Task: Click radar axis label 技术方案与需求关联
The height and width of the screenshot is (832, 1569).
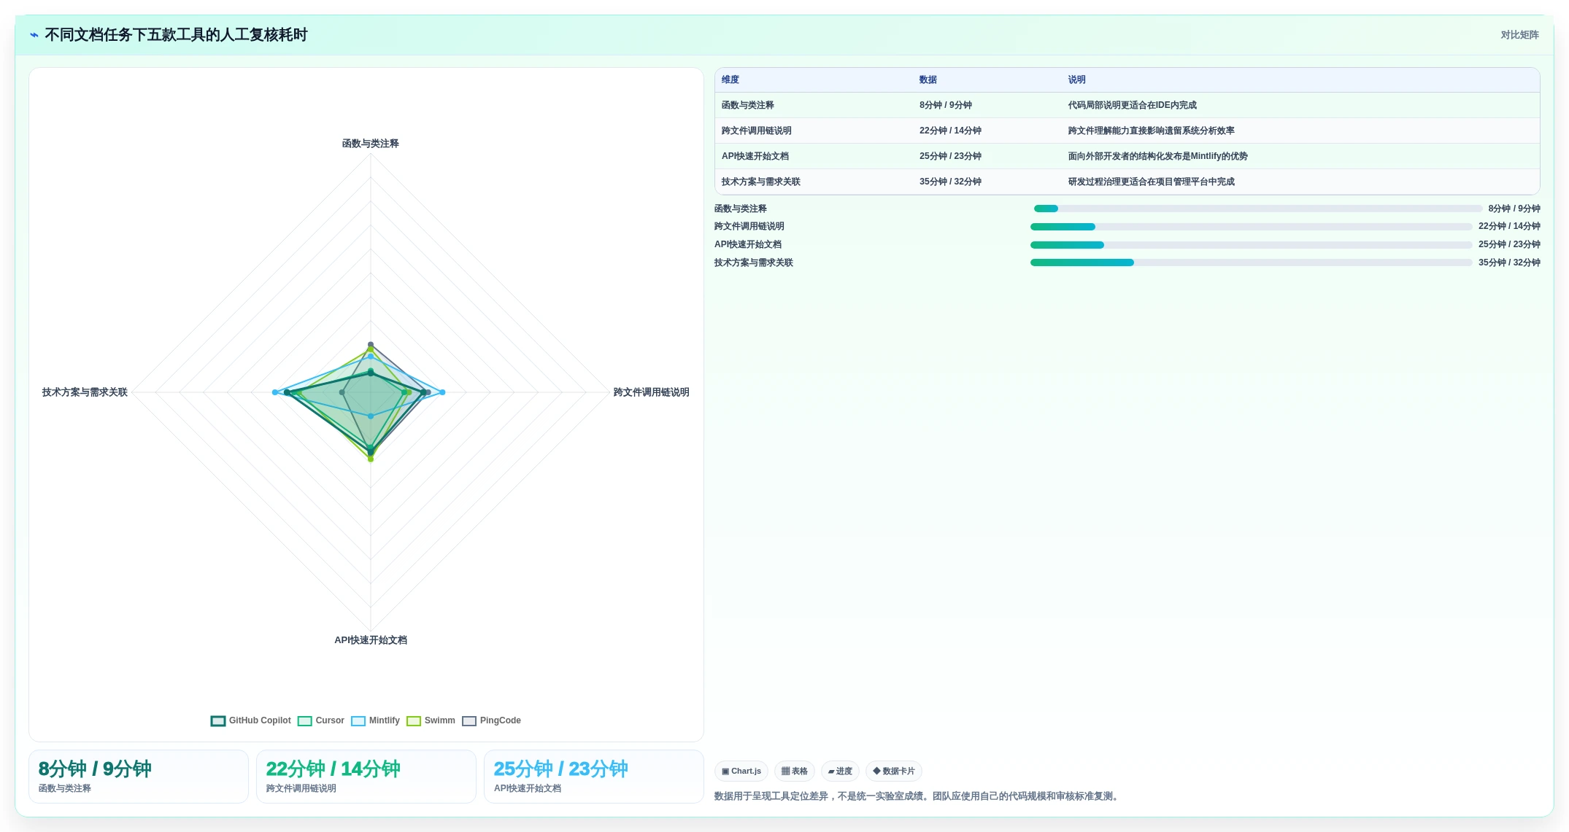Action: click(85, 392)
